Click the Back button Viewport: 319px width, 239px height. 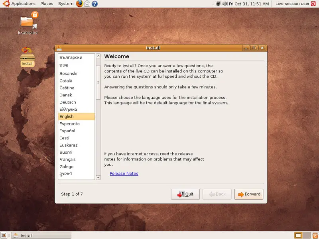point(217,194)
